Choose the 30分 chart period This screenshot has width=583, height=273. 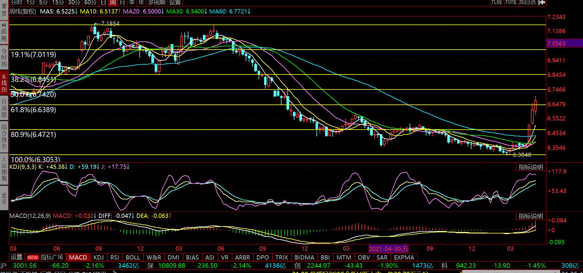[x=74, y=2]
